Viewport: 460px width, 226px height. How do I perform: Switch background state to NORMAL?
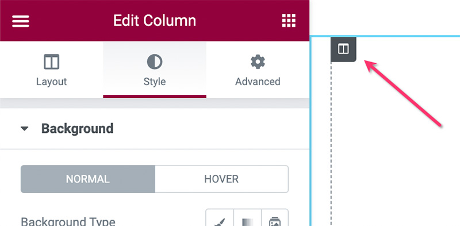(88, 179)
